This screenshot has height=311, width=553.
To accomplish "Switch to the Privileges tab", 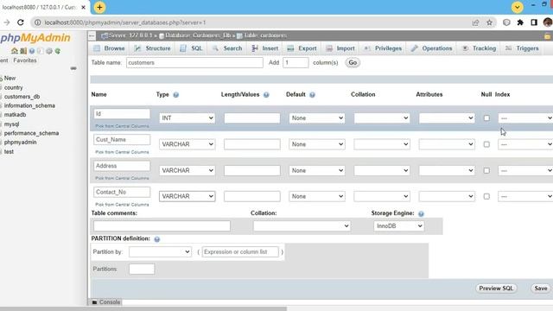I will 383,48.
